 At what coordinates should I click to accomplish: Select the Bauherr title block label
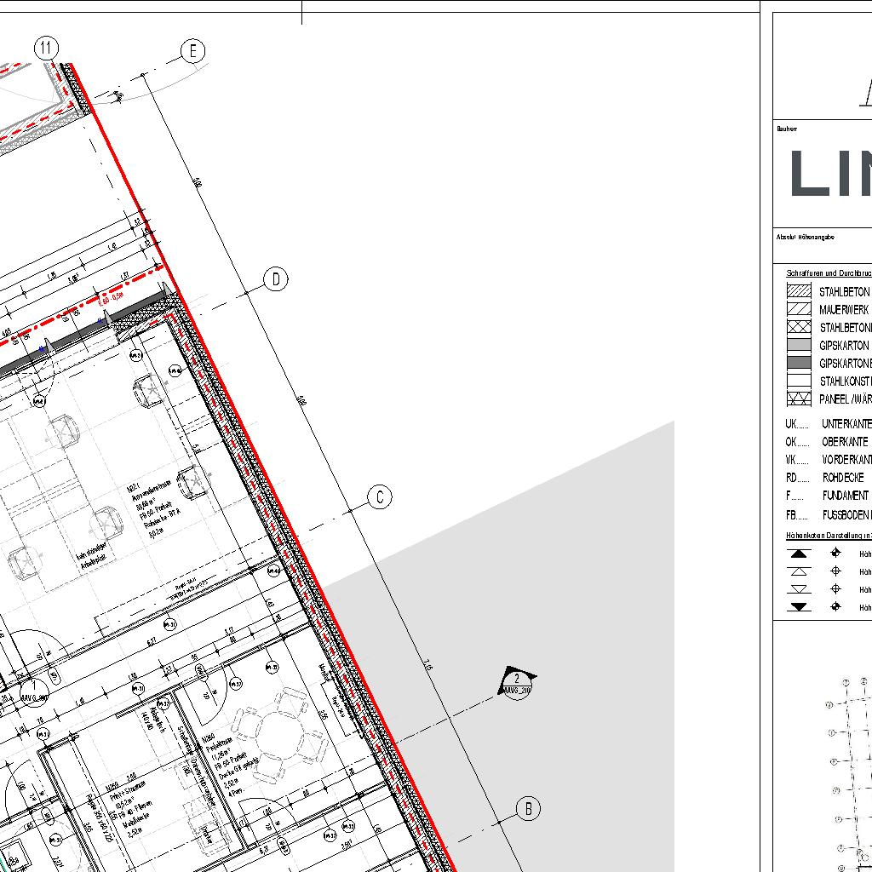click(x=786, y=129)
